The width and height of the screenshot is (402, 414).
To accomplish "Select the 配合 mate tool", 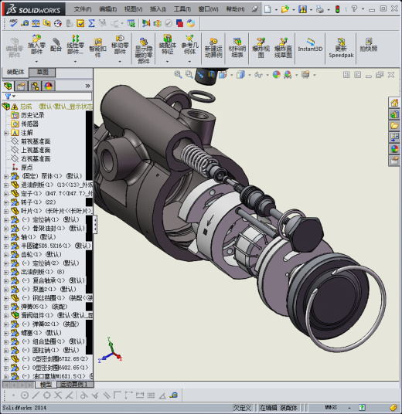I will [56, 44].
